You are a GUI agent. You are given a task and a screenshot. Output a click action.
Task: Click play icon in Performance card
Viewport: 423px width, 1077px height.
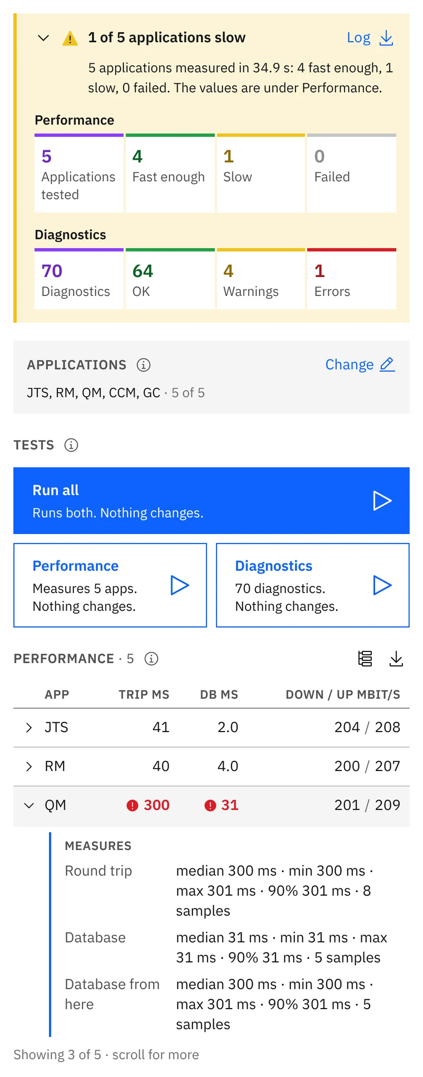180,585
